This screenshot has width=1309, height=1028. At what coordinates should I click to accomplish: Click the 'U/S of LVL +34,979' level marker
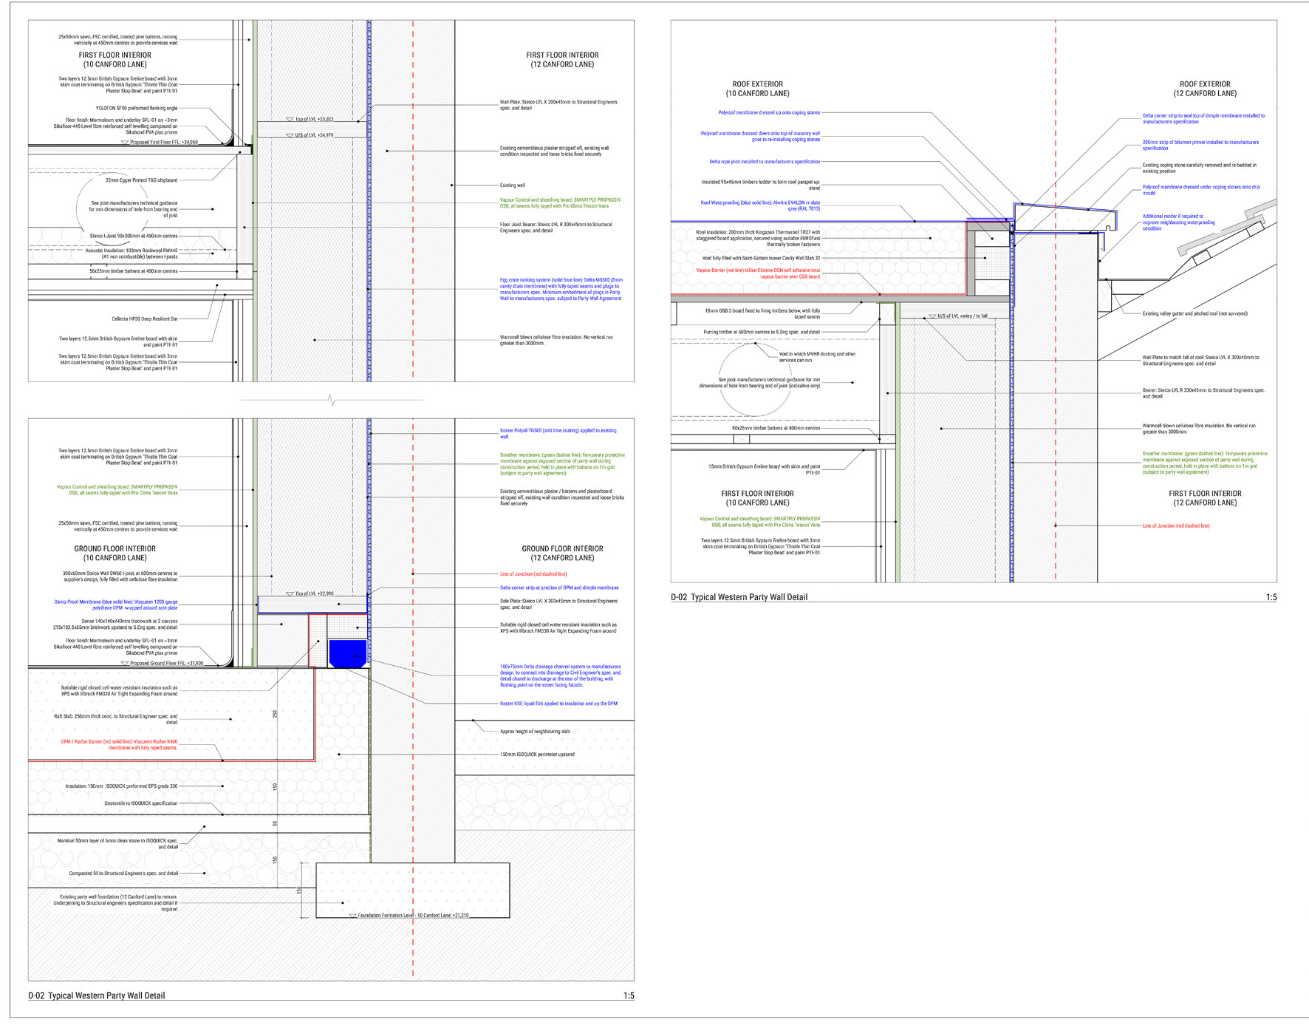coord(313,135)
